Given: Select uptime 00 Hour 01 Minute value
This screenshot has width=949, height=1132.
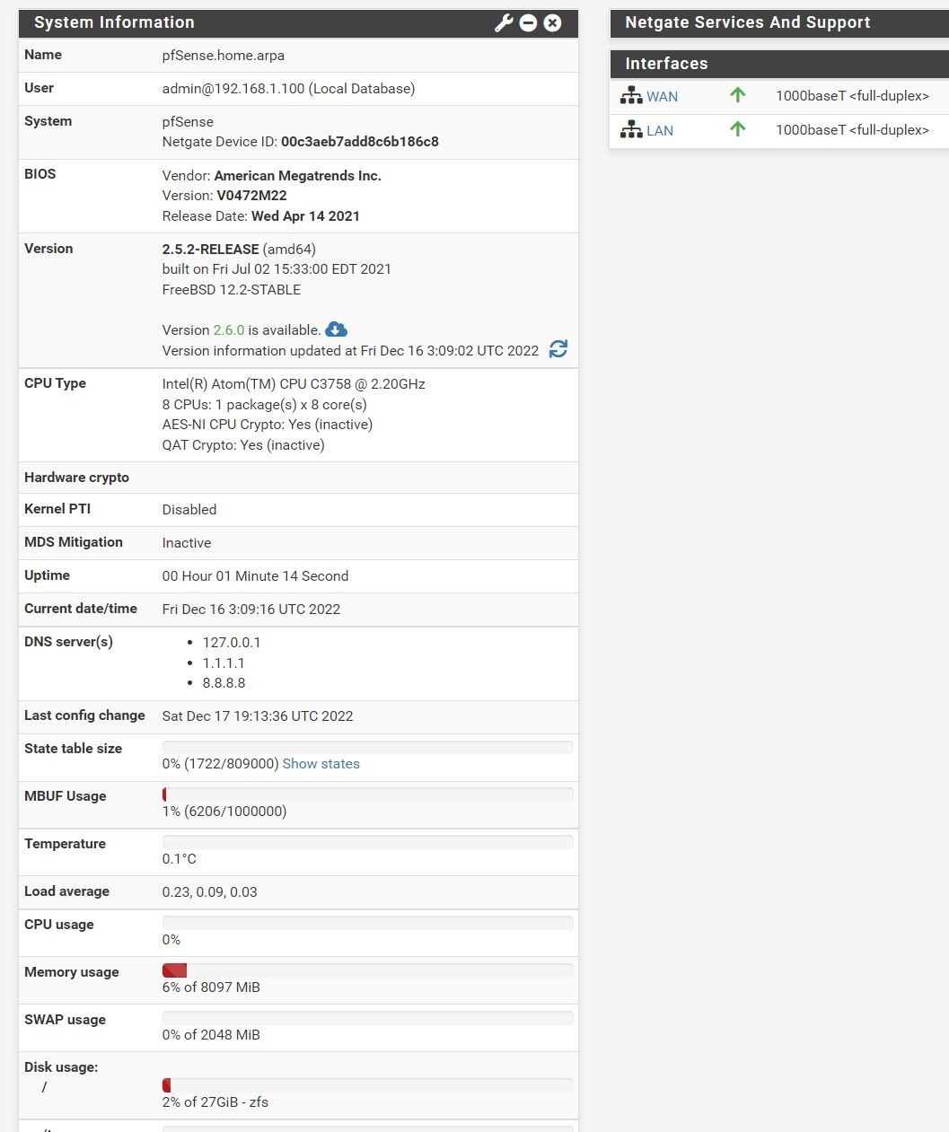Looking at the screenshot, I should [x=255, y=576].
